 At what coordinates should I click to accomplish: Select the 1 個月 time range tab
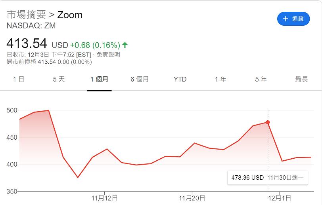[99, 79]
